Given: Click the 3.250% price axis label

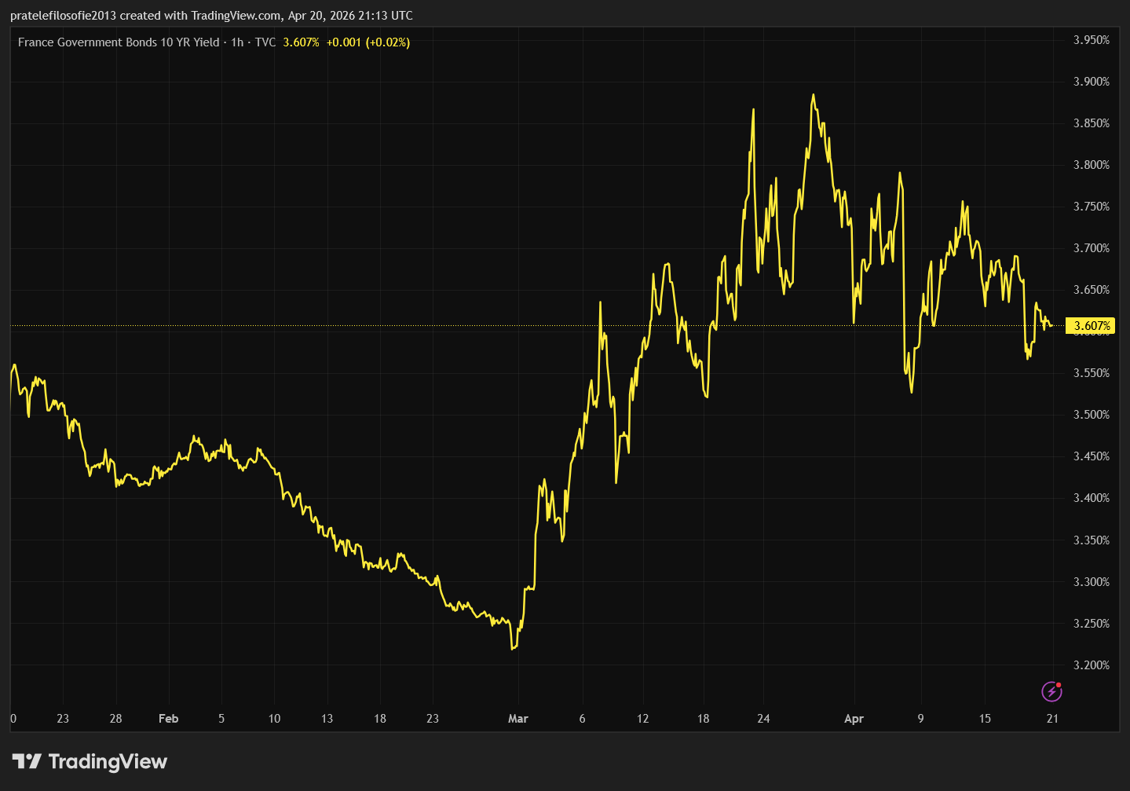Looking at the screenshot, I should [x=1092, y=624].
